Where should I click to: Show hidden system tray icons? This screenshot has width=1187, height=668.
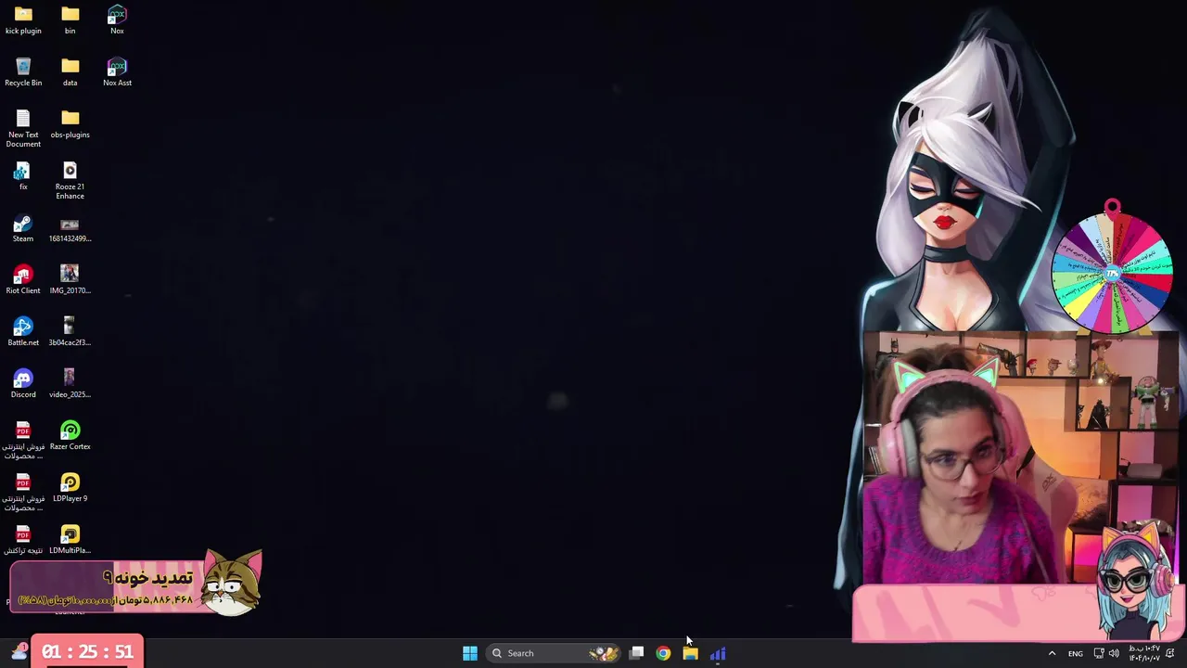(1052, 653)
